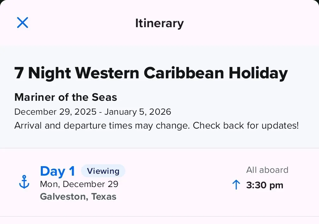Image resolution: width=319 pixels, height=224 pixels.
Task: Open the Day 1 label
Action: point(58,171)
